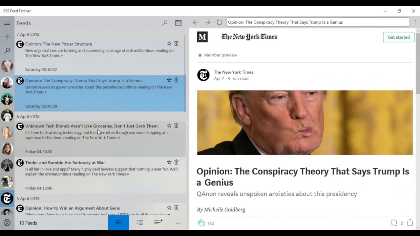The image size is (420, 236).
Task: Star 'Tinder and Bumble' article
Action: click(x=169, y=162)
